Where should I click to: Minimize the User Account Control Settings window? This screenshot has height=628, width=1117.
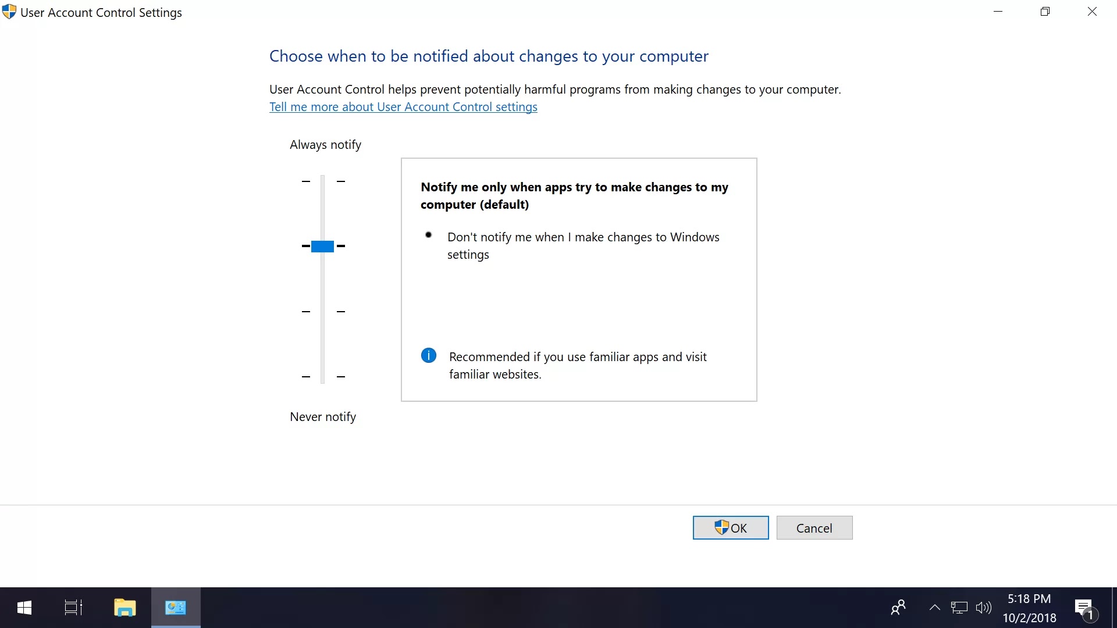coord(998,12)
